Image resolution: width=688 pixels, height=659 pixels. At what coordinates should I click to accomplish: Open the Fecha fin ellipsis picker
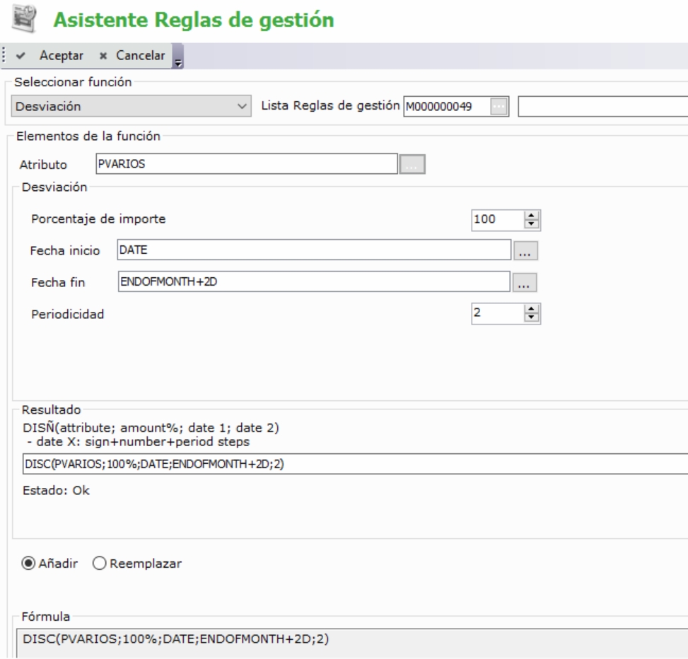pos(525,282)
